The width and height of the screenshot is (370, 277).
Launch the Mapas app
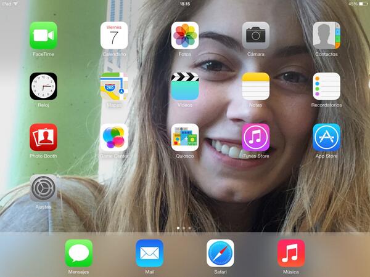click(114, 86)
